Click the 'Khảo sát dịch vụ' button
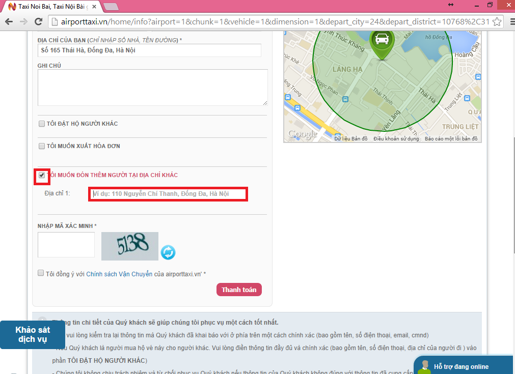 [33, 334]
